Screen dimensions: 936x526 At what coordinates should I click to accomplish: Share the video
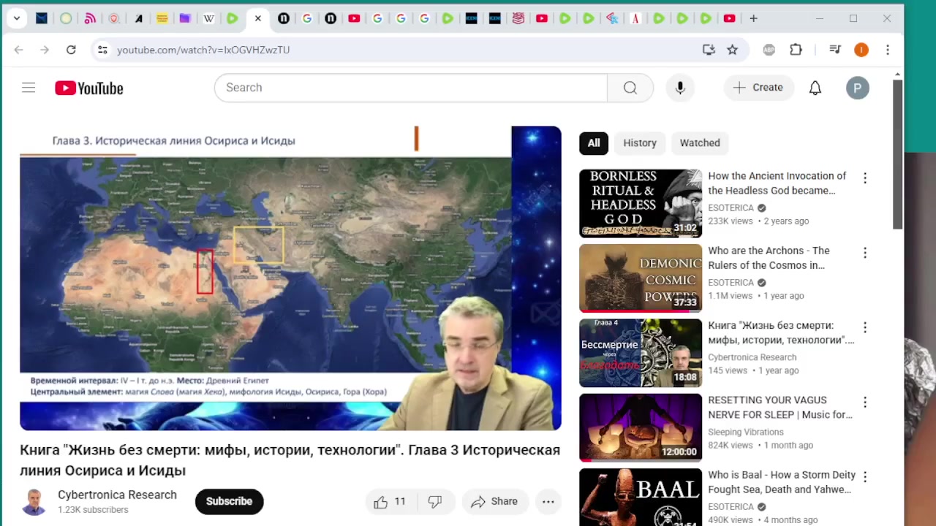point(494,501)
